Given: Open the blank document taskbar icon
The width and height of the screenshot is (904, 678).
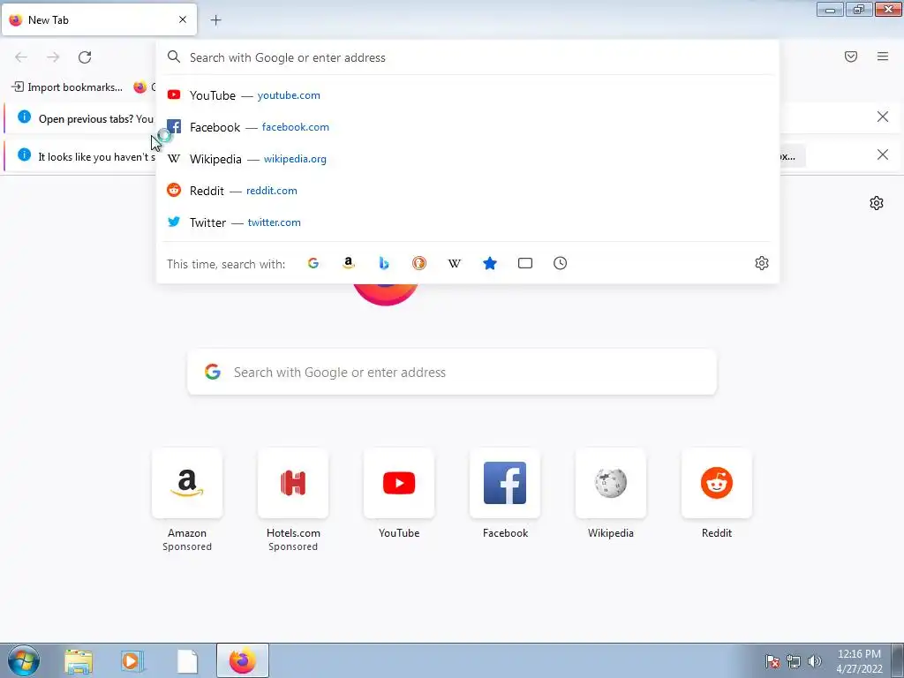Looking at the screenshot, I should (187, 660).
